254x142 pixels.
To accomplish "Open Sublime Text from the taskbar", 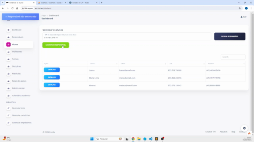I will coord(156,139).
